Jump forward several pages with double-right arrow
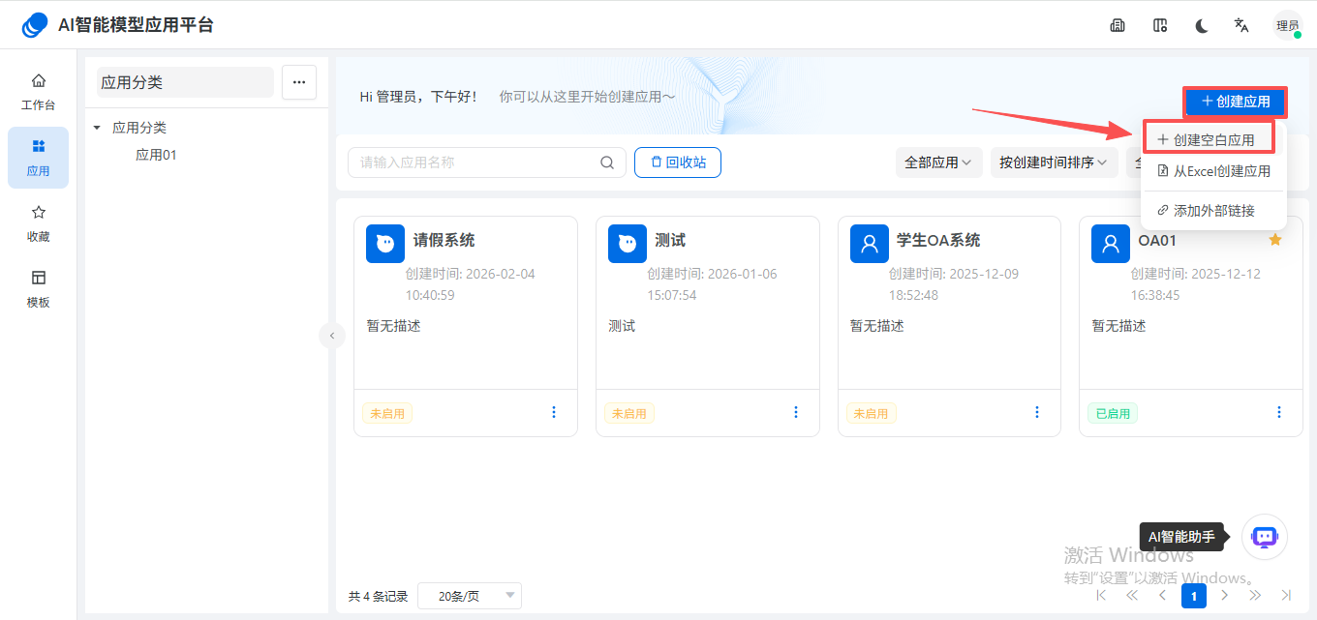 click(1256, 596)
